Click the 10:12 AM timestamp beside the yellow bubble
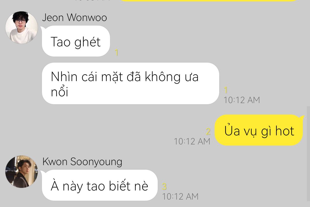 [x=192, y=142]
